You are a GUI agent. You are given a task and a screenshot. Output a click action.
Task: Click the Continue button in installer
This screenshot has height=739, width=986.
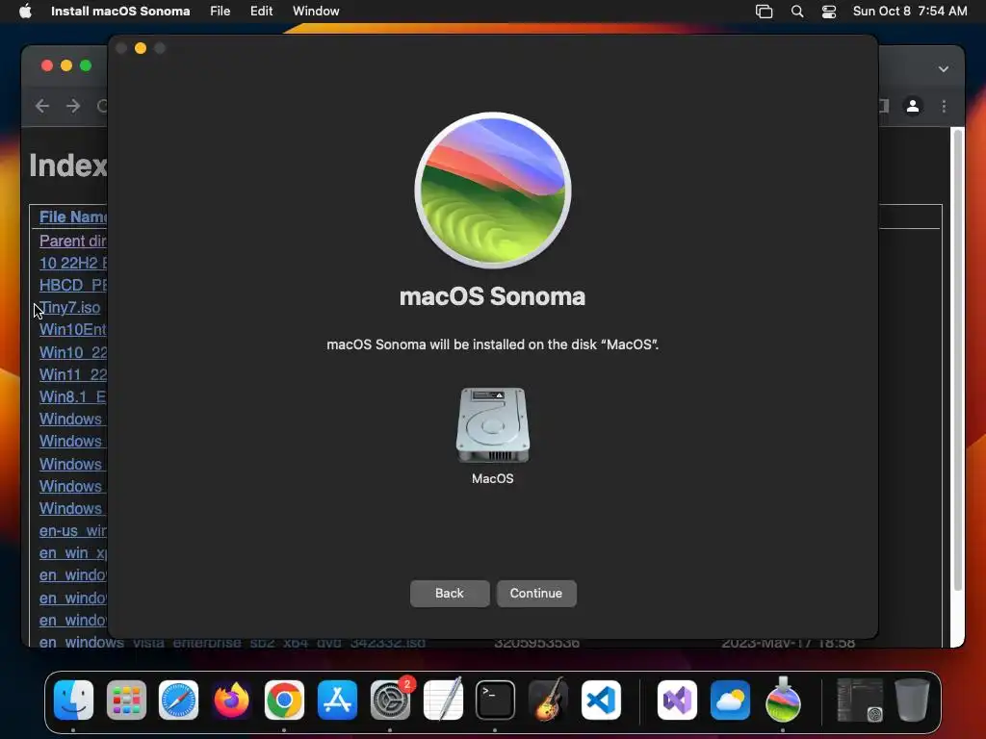coord(535,593)
